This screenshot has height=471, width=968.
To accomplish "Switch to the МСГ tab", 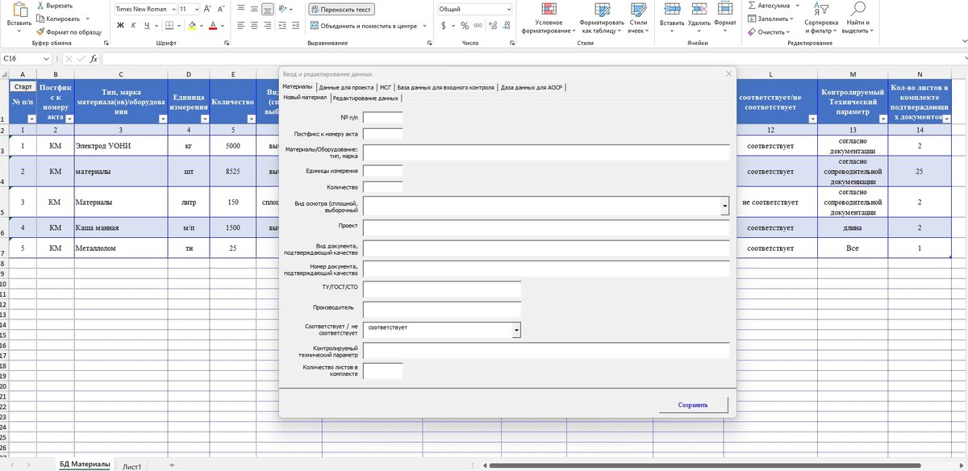I will (386, 86).
